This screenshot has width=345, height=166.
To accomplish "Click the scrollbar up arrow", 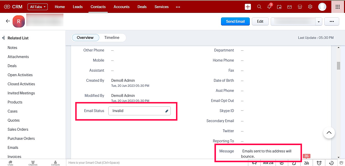I will pos(338,48).
